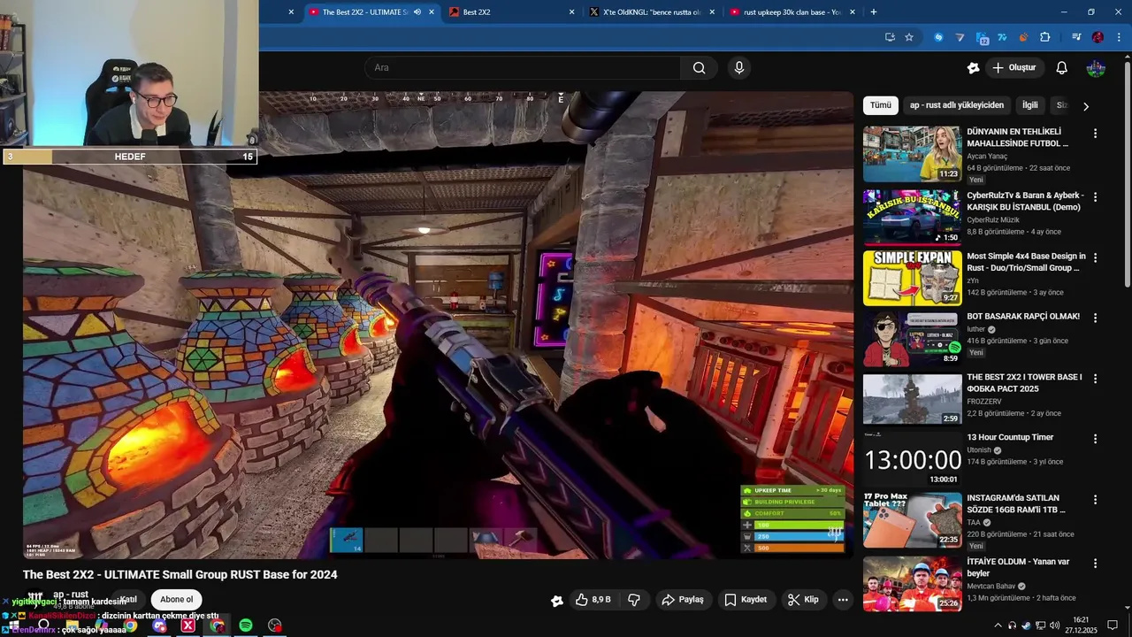
Task: Open the 7TV browser extension
Action: [1002, 37]
